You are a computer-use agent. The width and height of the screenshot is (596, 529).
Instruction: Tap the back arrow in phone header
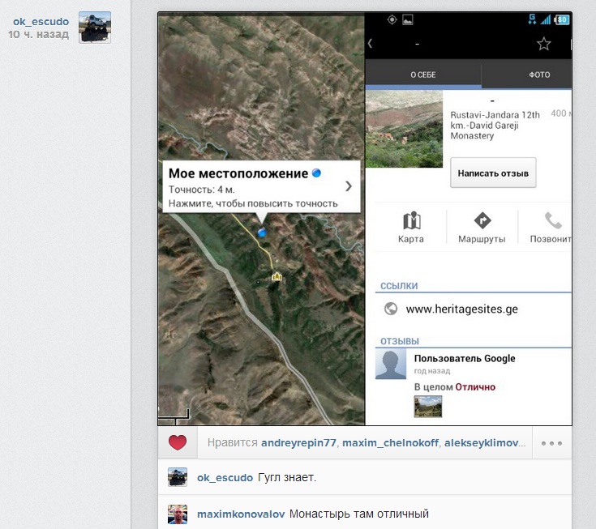tap(371, 43)
